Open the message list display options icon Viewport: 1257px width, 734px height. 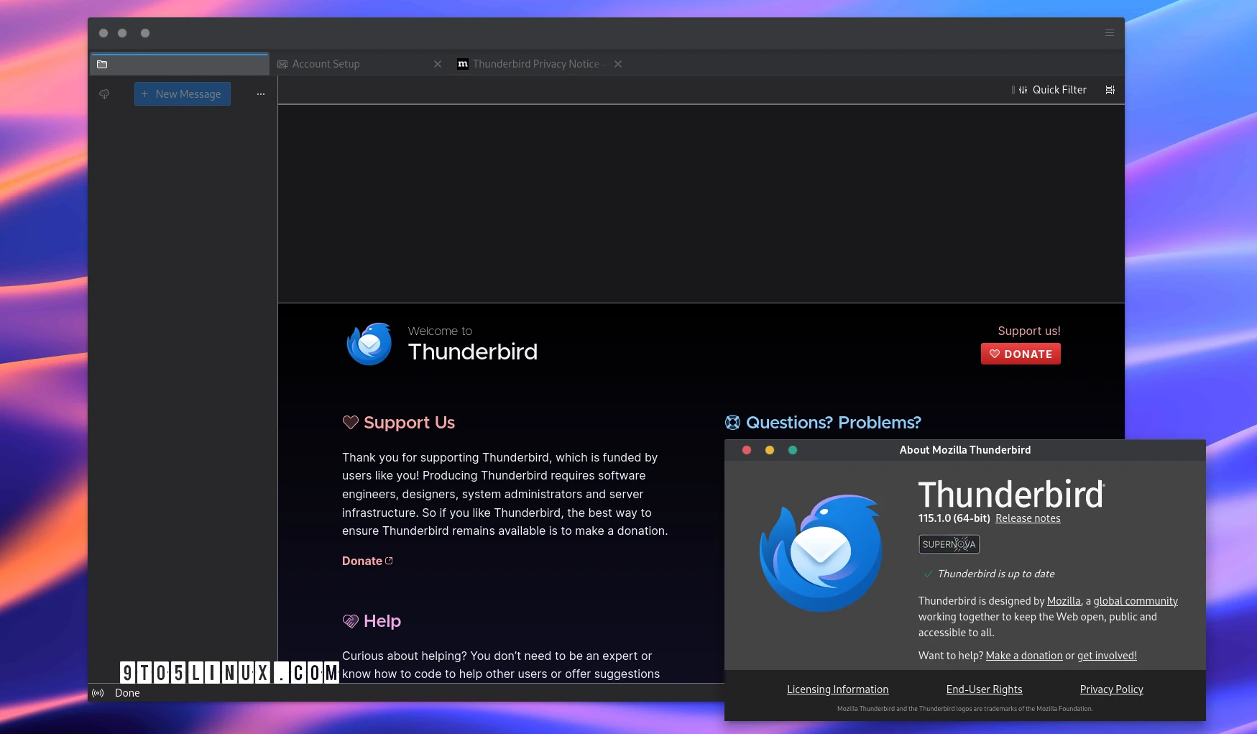pyautogui.click(x=1110, y=90)
